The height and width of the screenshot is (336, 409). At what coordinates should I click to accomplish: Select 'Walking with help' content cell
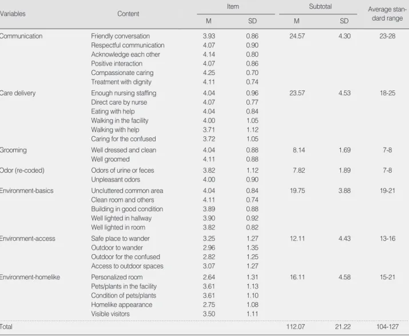(x=115, y=129)
